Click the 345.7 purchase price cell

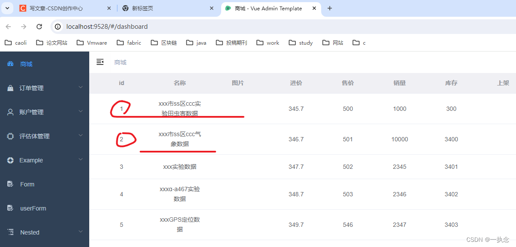[x=296, y=109]
